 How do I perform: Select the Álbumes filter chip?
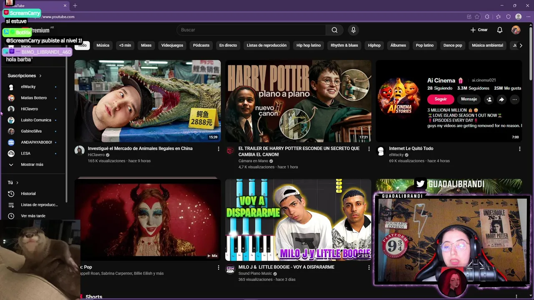pyautogui.click(x=398, y=45)
